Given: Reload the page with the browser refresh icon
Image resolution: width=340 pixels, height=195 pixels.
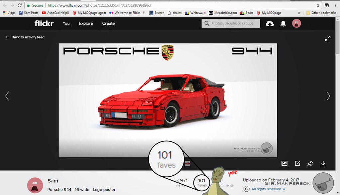Looking at the screenshot, I should [20, 5].
